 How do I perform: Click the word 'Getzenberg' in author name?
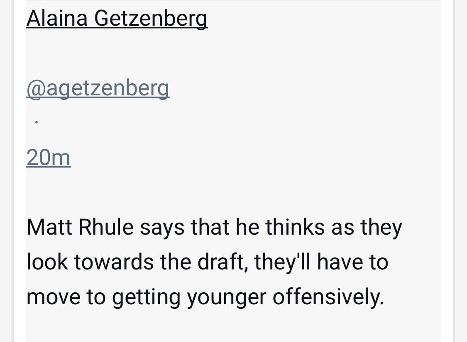coord(151,19)
